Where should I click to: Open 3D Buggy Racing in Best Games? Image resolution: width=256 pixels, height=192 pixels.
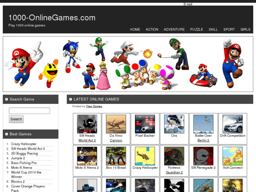click(24, 154)
